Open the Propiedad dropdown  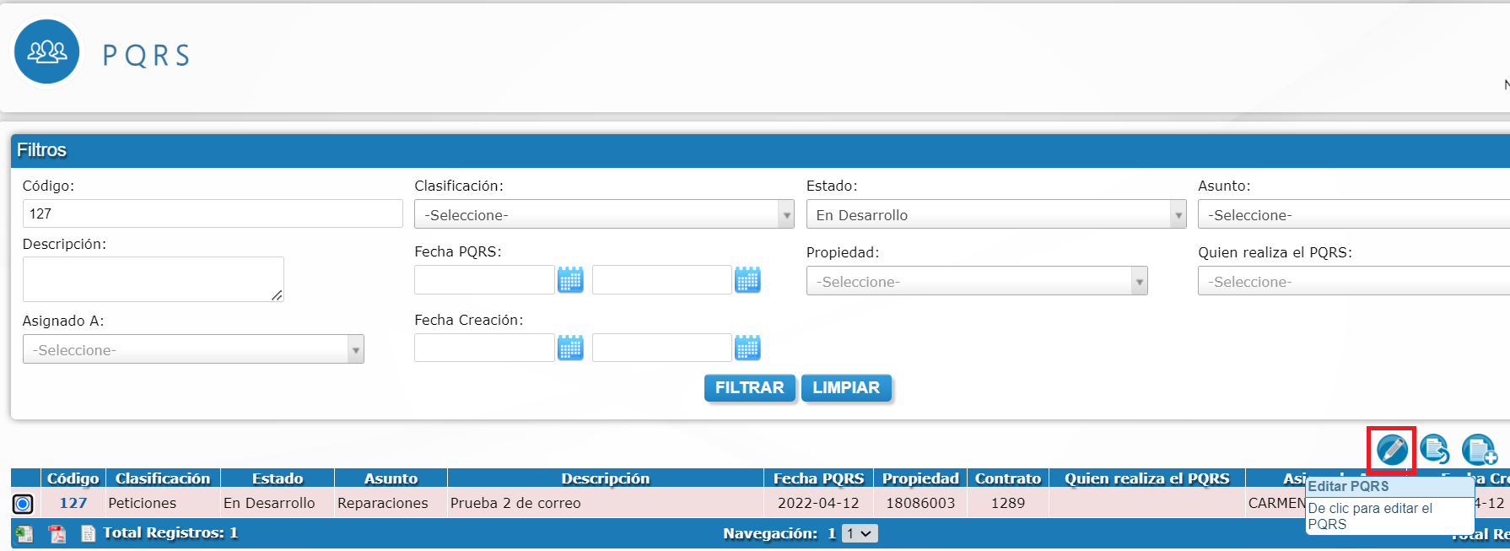pyautogui.click(x=976, y=281)
